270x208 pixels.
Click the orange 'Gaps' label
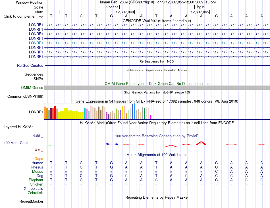coord(39,159)
